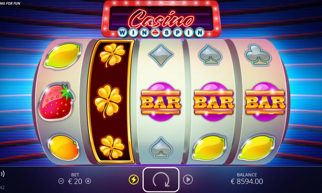Start autoplay with the play circle icon
This screenshot has width=322, height=193.
(188, 180)
